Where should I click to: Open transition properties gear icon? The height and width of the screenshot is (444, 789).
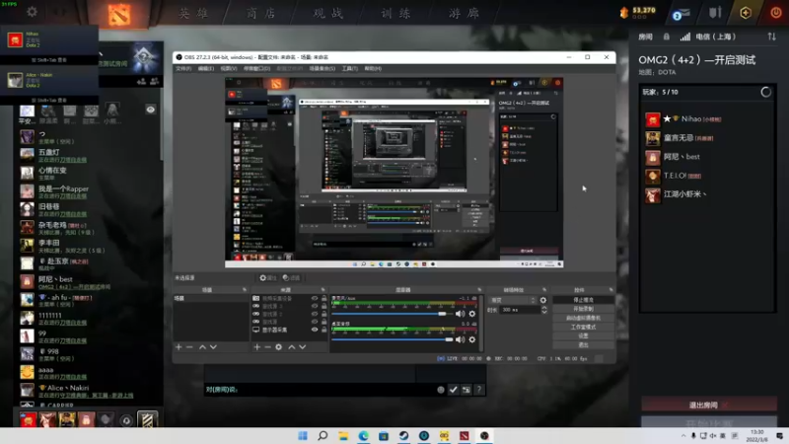coord(543,300)
